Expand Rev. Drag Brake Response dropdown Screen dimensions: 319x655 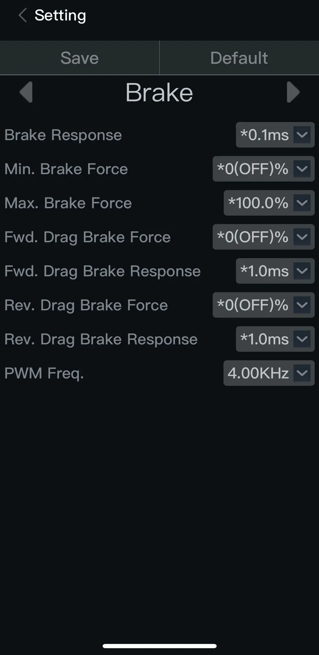point(275,339)
